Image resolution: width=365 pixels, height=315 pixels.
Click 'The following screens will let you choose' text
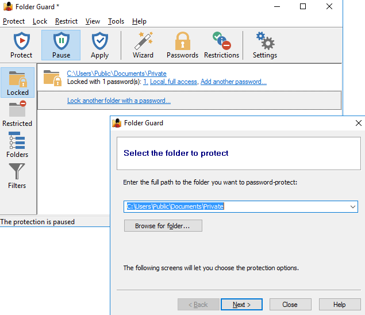211,268
